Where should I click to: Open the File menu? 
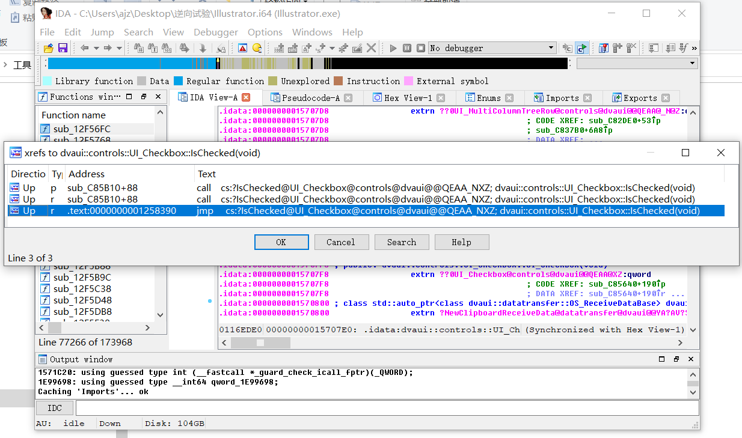(47, 32)
